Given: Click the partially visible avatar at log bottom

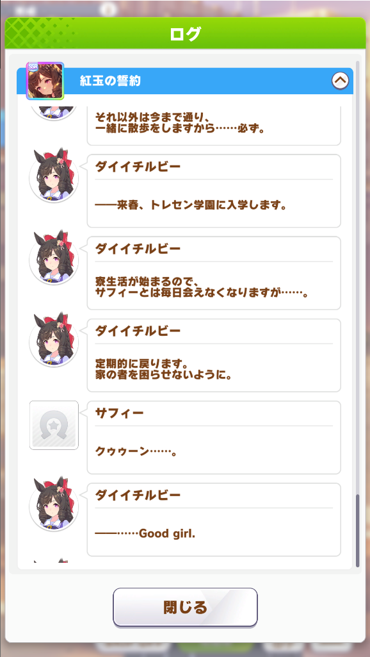Looking at the screenshot, I should click(51, 560).
